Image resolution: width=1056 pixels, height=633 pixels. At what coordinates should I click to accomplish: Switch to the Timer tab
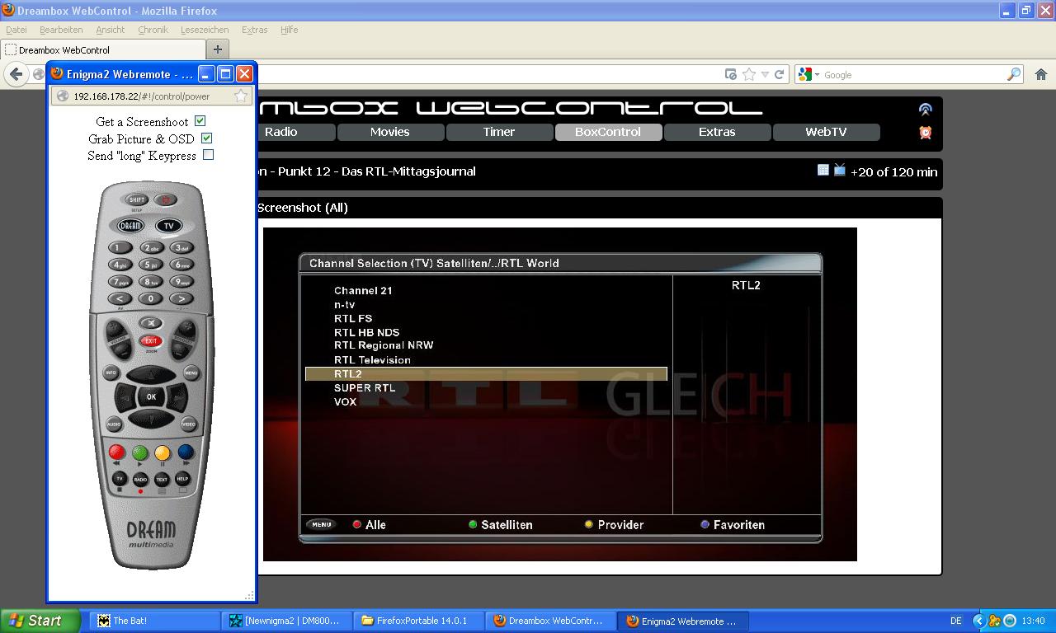[499, 132]
